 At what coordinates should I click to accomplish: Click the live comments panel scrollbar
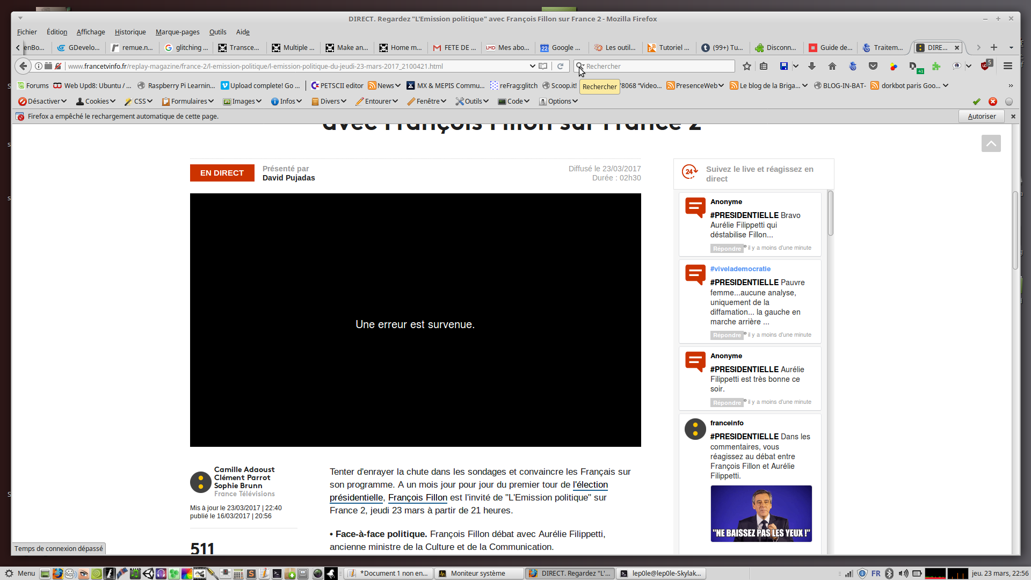tap(830, 213)
